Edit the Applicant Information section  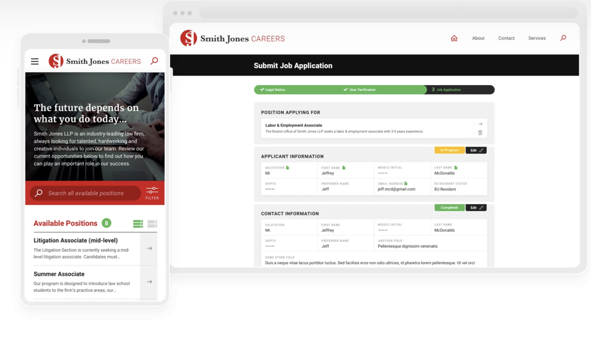[476, 150]
